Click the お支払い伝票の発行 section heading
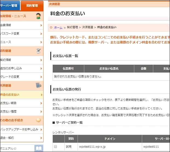This screenshot has height=152, width=170. coord(67,89)
